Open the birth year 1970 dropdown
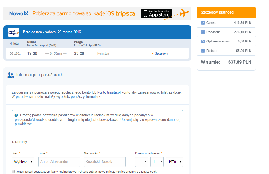 click(x=174, y=162)
